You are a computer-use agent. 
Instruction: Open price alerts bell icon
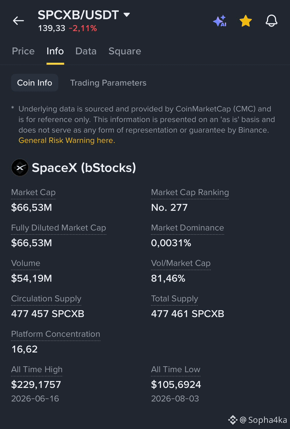click(271, 21)
